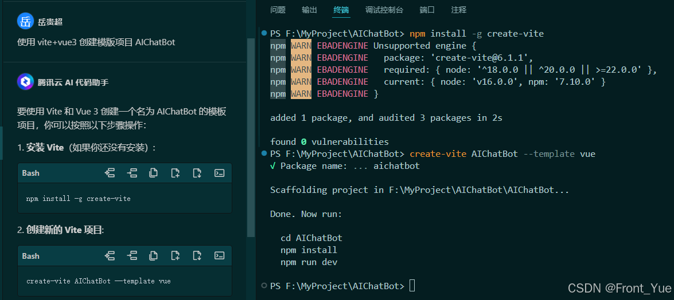Screen dimensions: 674x300
Task: Click terminal input cursor at the last prompt
Action: pos(412,286)
